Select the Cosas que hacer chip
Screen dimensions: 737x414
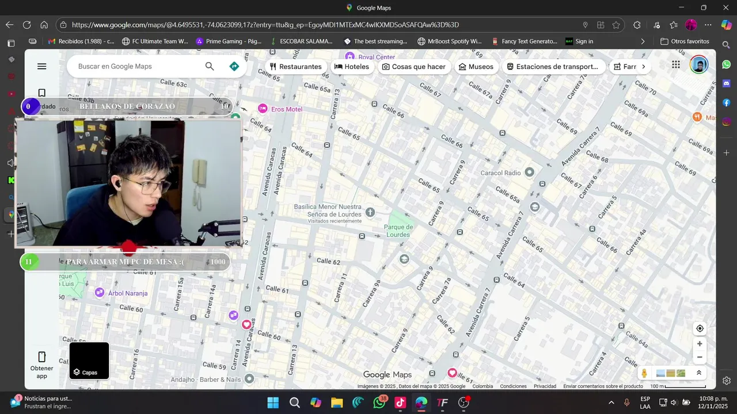point(413,67)
